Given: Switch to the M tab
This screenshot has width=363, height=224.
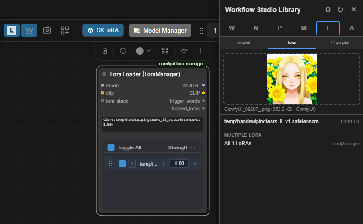Looking at the screenshot, I should point(304,28).
